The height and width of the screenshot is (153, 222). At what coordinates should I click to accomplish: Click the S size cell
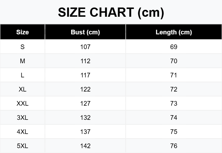(22, 47)
